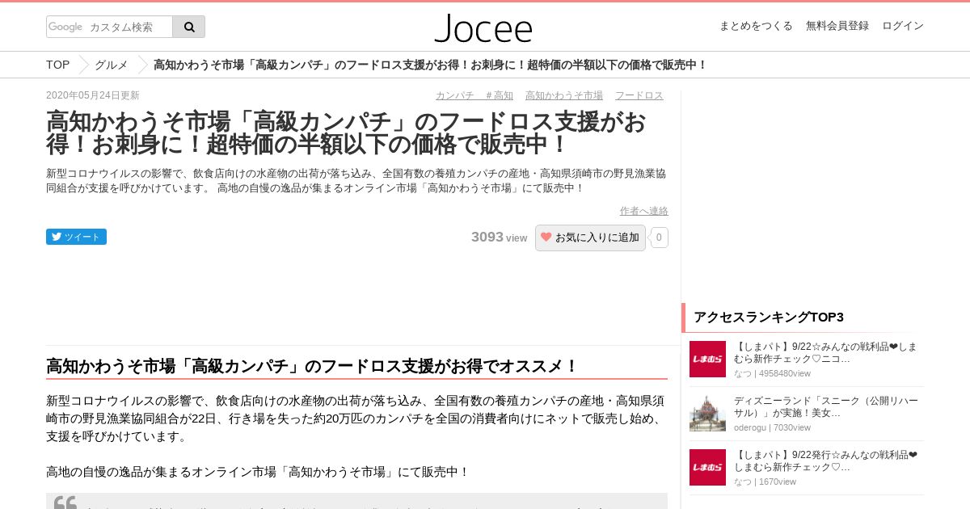Open まとめをつくる in the header

tap(756, 26)
